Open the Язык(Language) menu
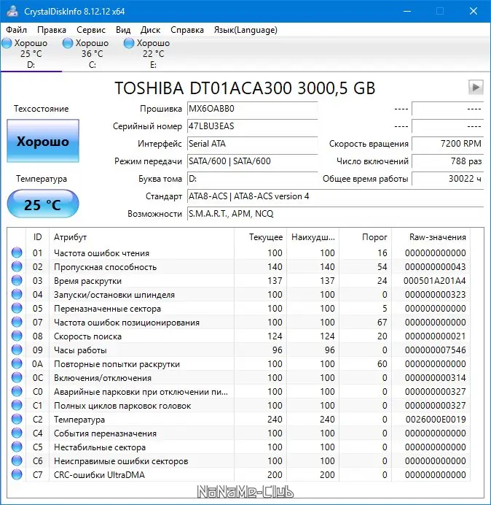This screenshot has width=491, height=505. (x=245, y=30)
